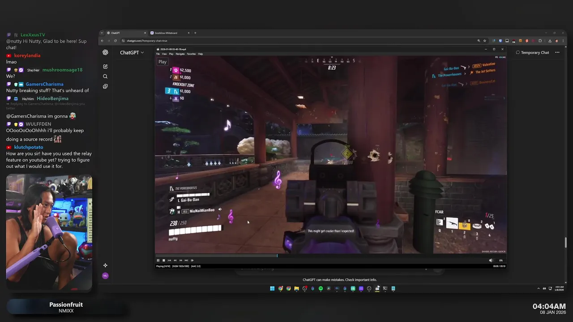This screenshot has width=573, height=322.
Task: Adjust the media player volume slider
Action: point(500,260)
